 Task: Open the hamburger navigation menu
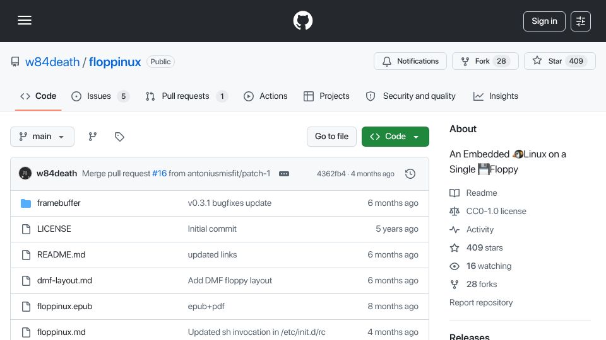pos(25,20)
